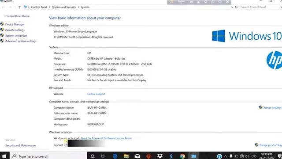Click the installed memory 8.00 GB value
Image resolution: width=282 pixels, height=159 pixels.
102,69
